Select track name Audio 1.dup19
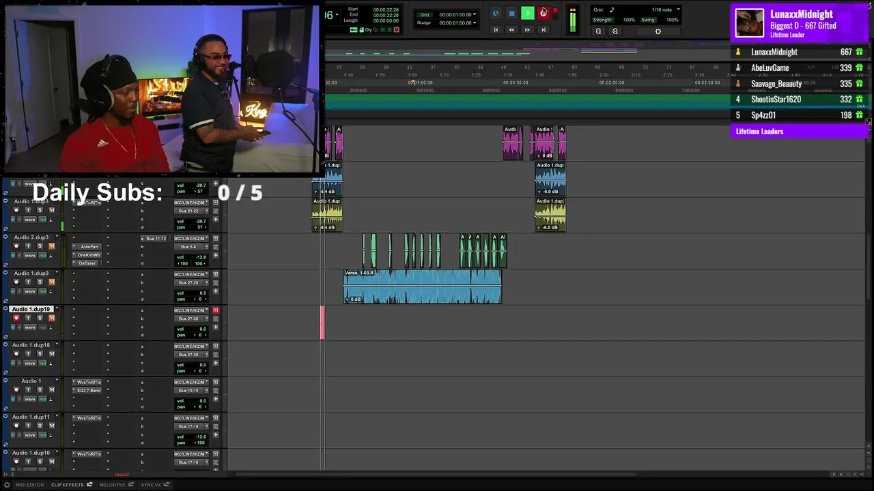This screenshot has width=874, height=491. click(31, 310)
